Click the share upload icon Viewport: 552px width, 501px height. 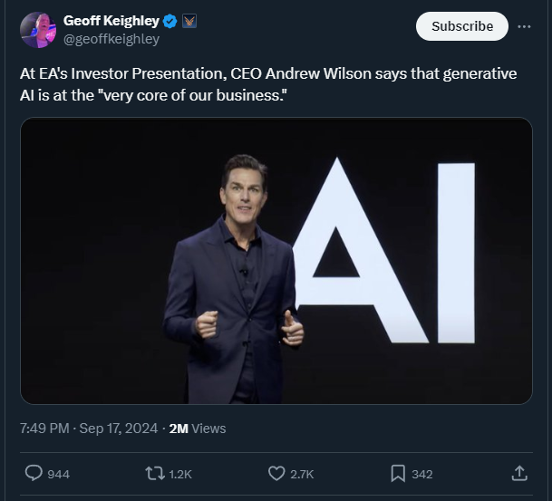(519, 473)
